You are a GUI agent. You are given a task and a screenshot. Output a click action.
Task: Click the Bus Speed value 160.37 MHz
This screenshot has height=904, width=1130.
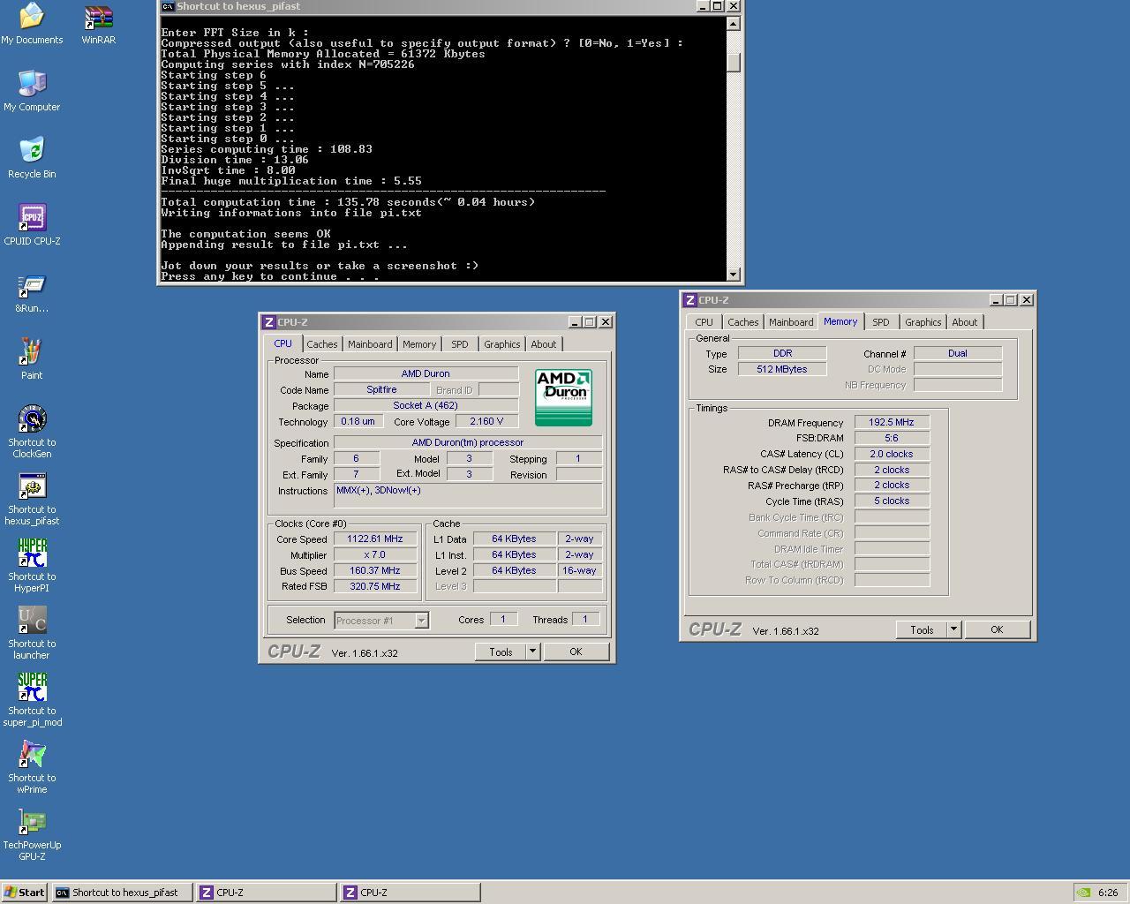coord(375,570)
